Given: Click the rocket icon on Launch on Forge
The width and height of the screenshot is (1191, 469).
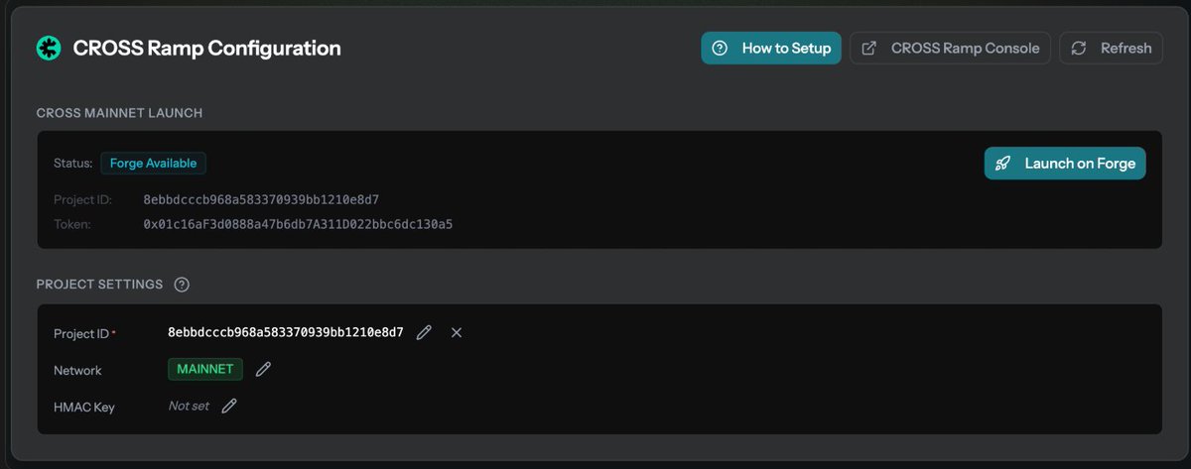Looking at the screenshot, I should 1003,164.
